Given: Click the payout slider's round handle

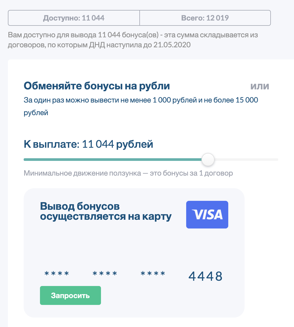Looking at the screenshot, I should click(x=208, y=160).
